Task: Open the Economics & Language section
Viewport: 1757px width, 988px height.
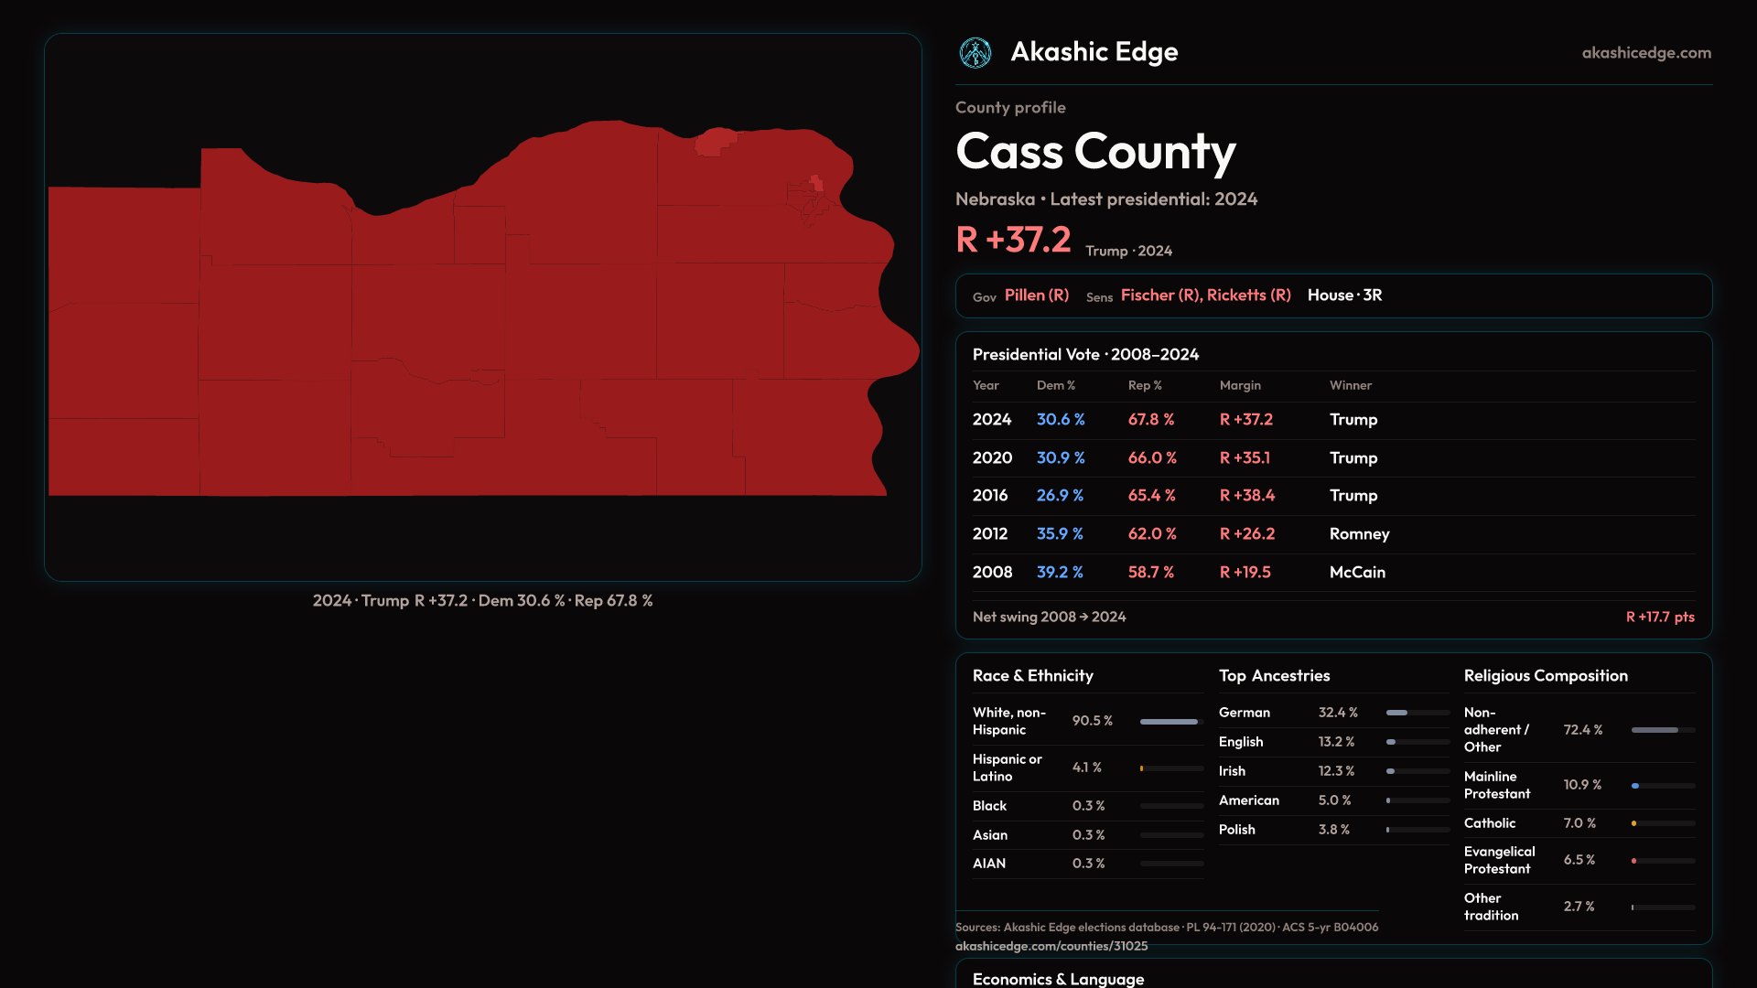Action: pyautogui.click(x=1058, y=978)
